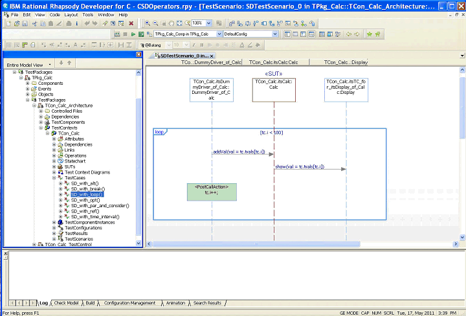This screenshot has width=466, height=316.
Task: Toggle the Output window view button
Action: point(311,34)
